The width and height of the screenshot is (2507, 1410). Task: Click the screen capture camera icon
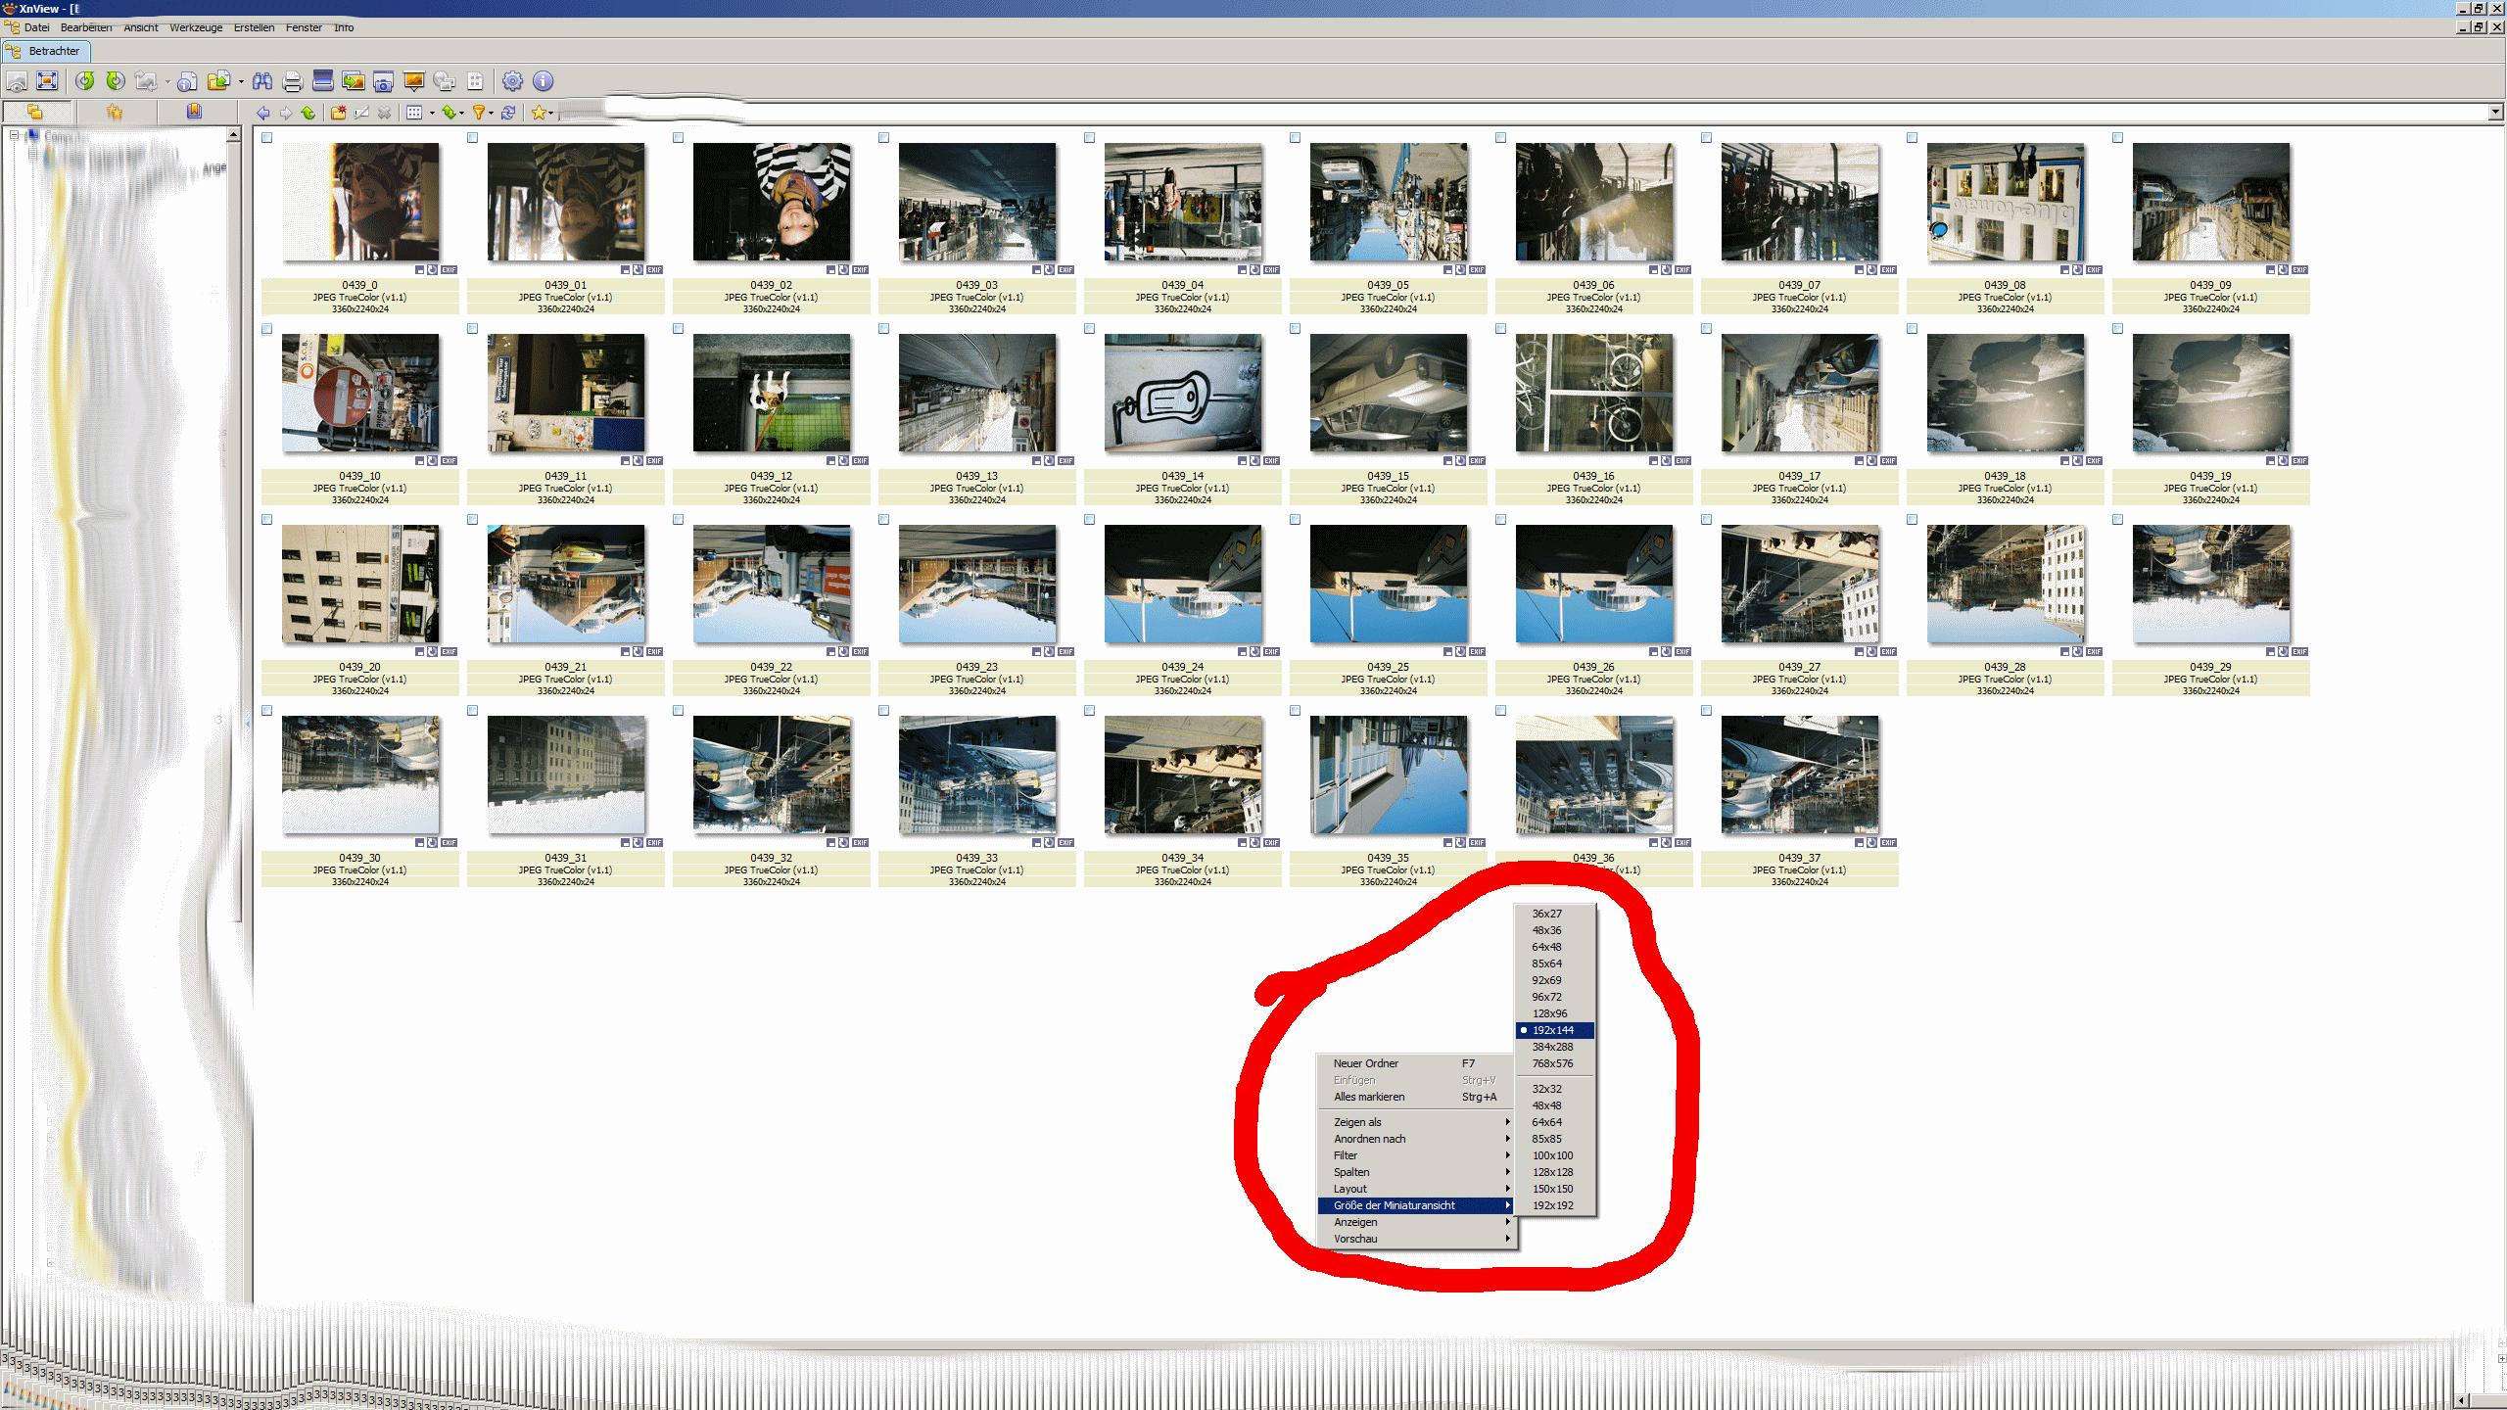(x=383, y=81)
